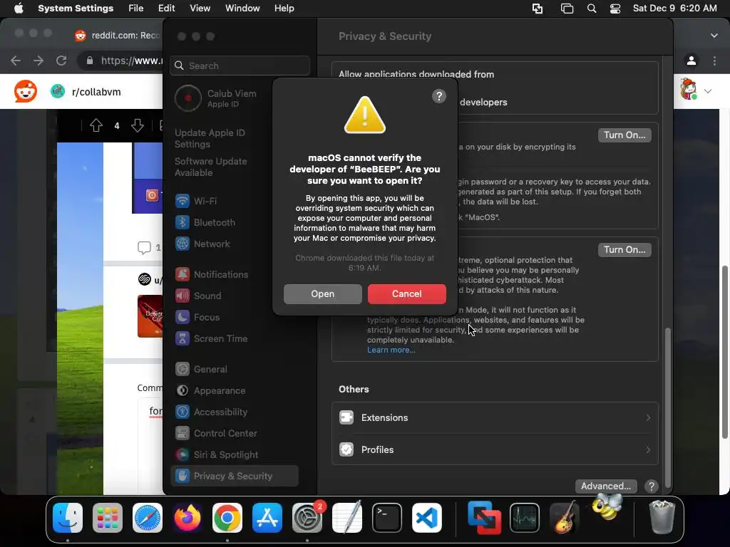This screenshot has height=547, width=730.
Task: Click the Advanced… button
Action: (606, 486)
